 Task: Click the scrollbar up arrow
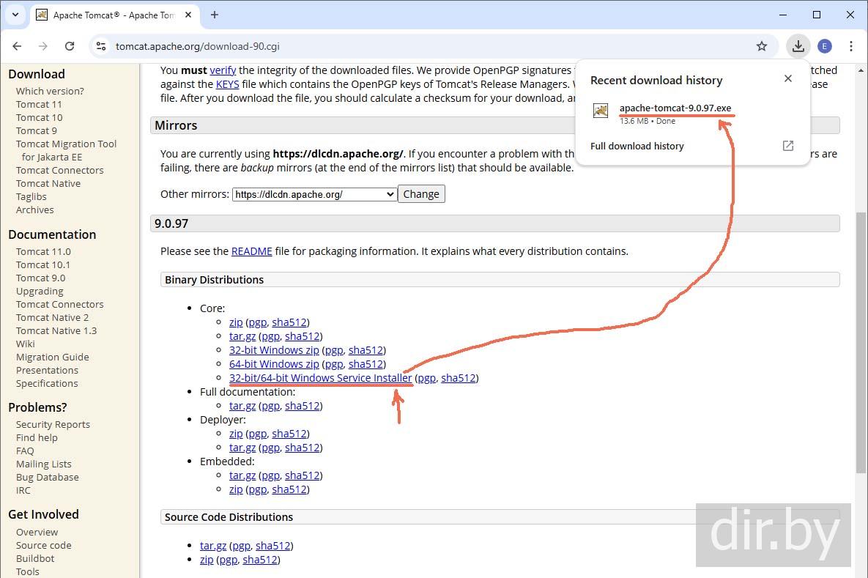pyautogui.click(x=861, y=70)
